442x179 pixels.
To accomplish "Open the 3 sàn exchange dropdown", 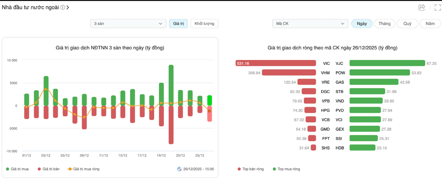I will [x=128, y=24].
